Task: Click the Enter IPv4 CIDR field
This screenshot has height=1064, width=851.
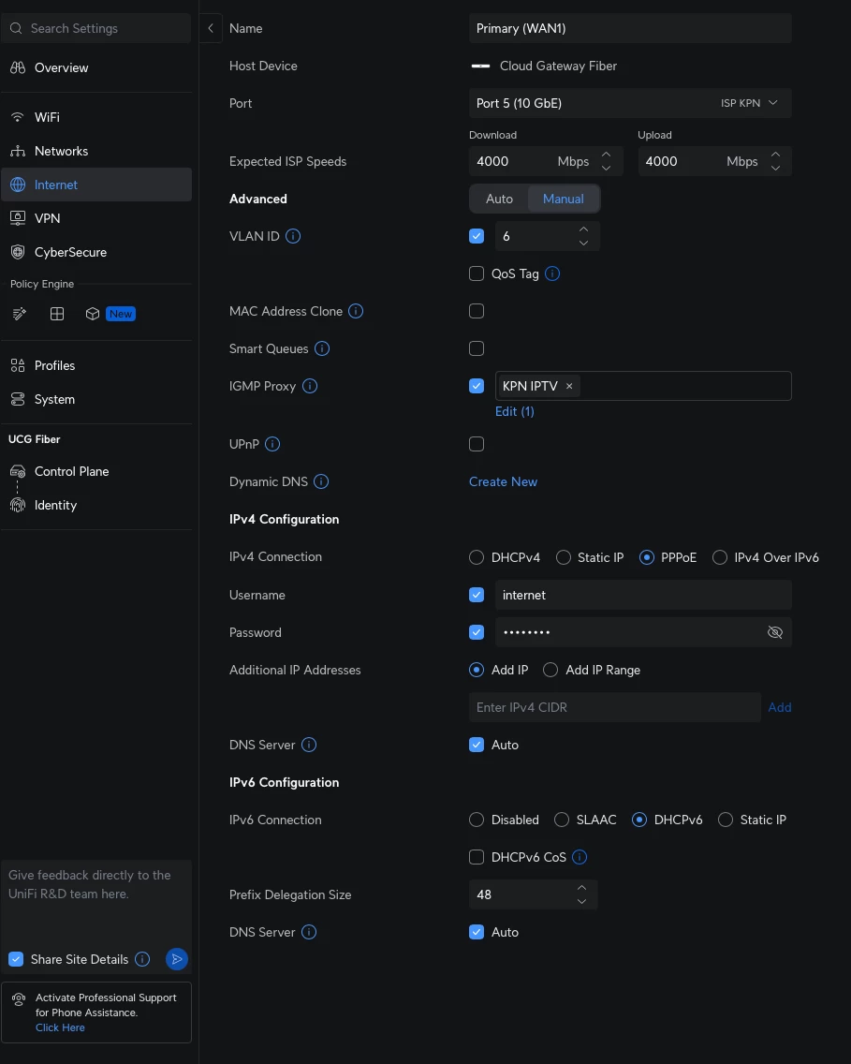Action: [614, 707]
